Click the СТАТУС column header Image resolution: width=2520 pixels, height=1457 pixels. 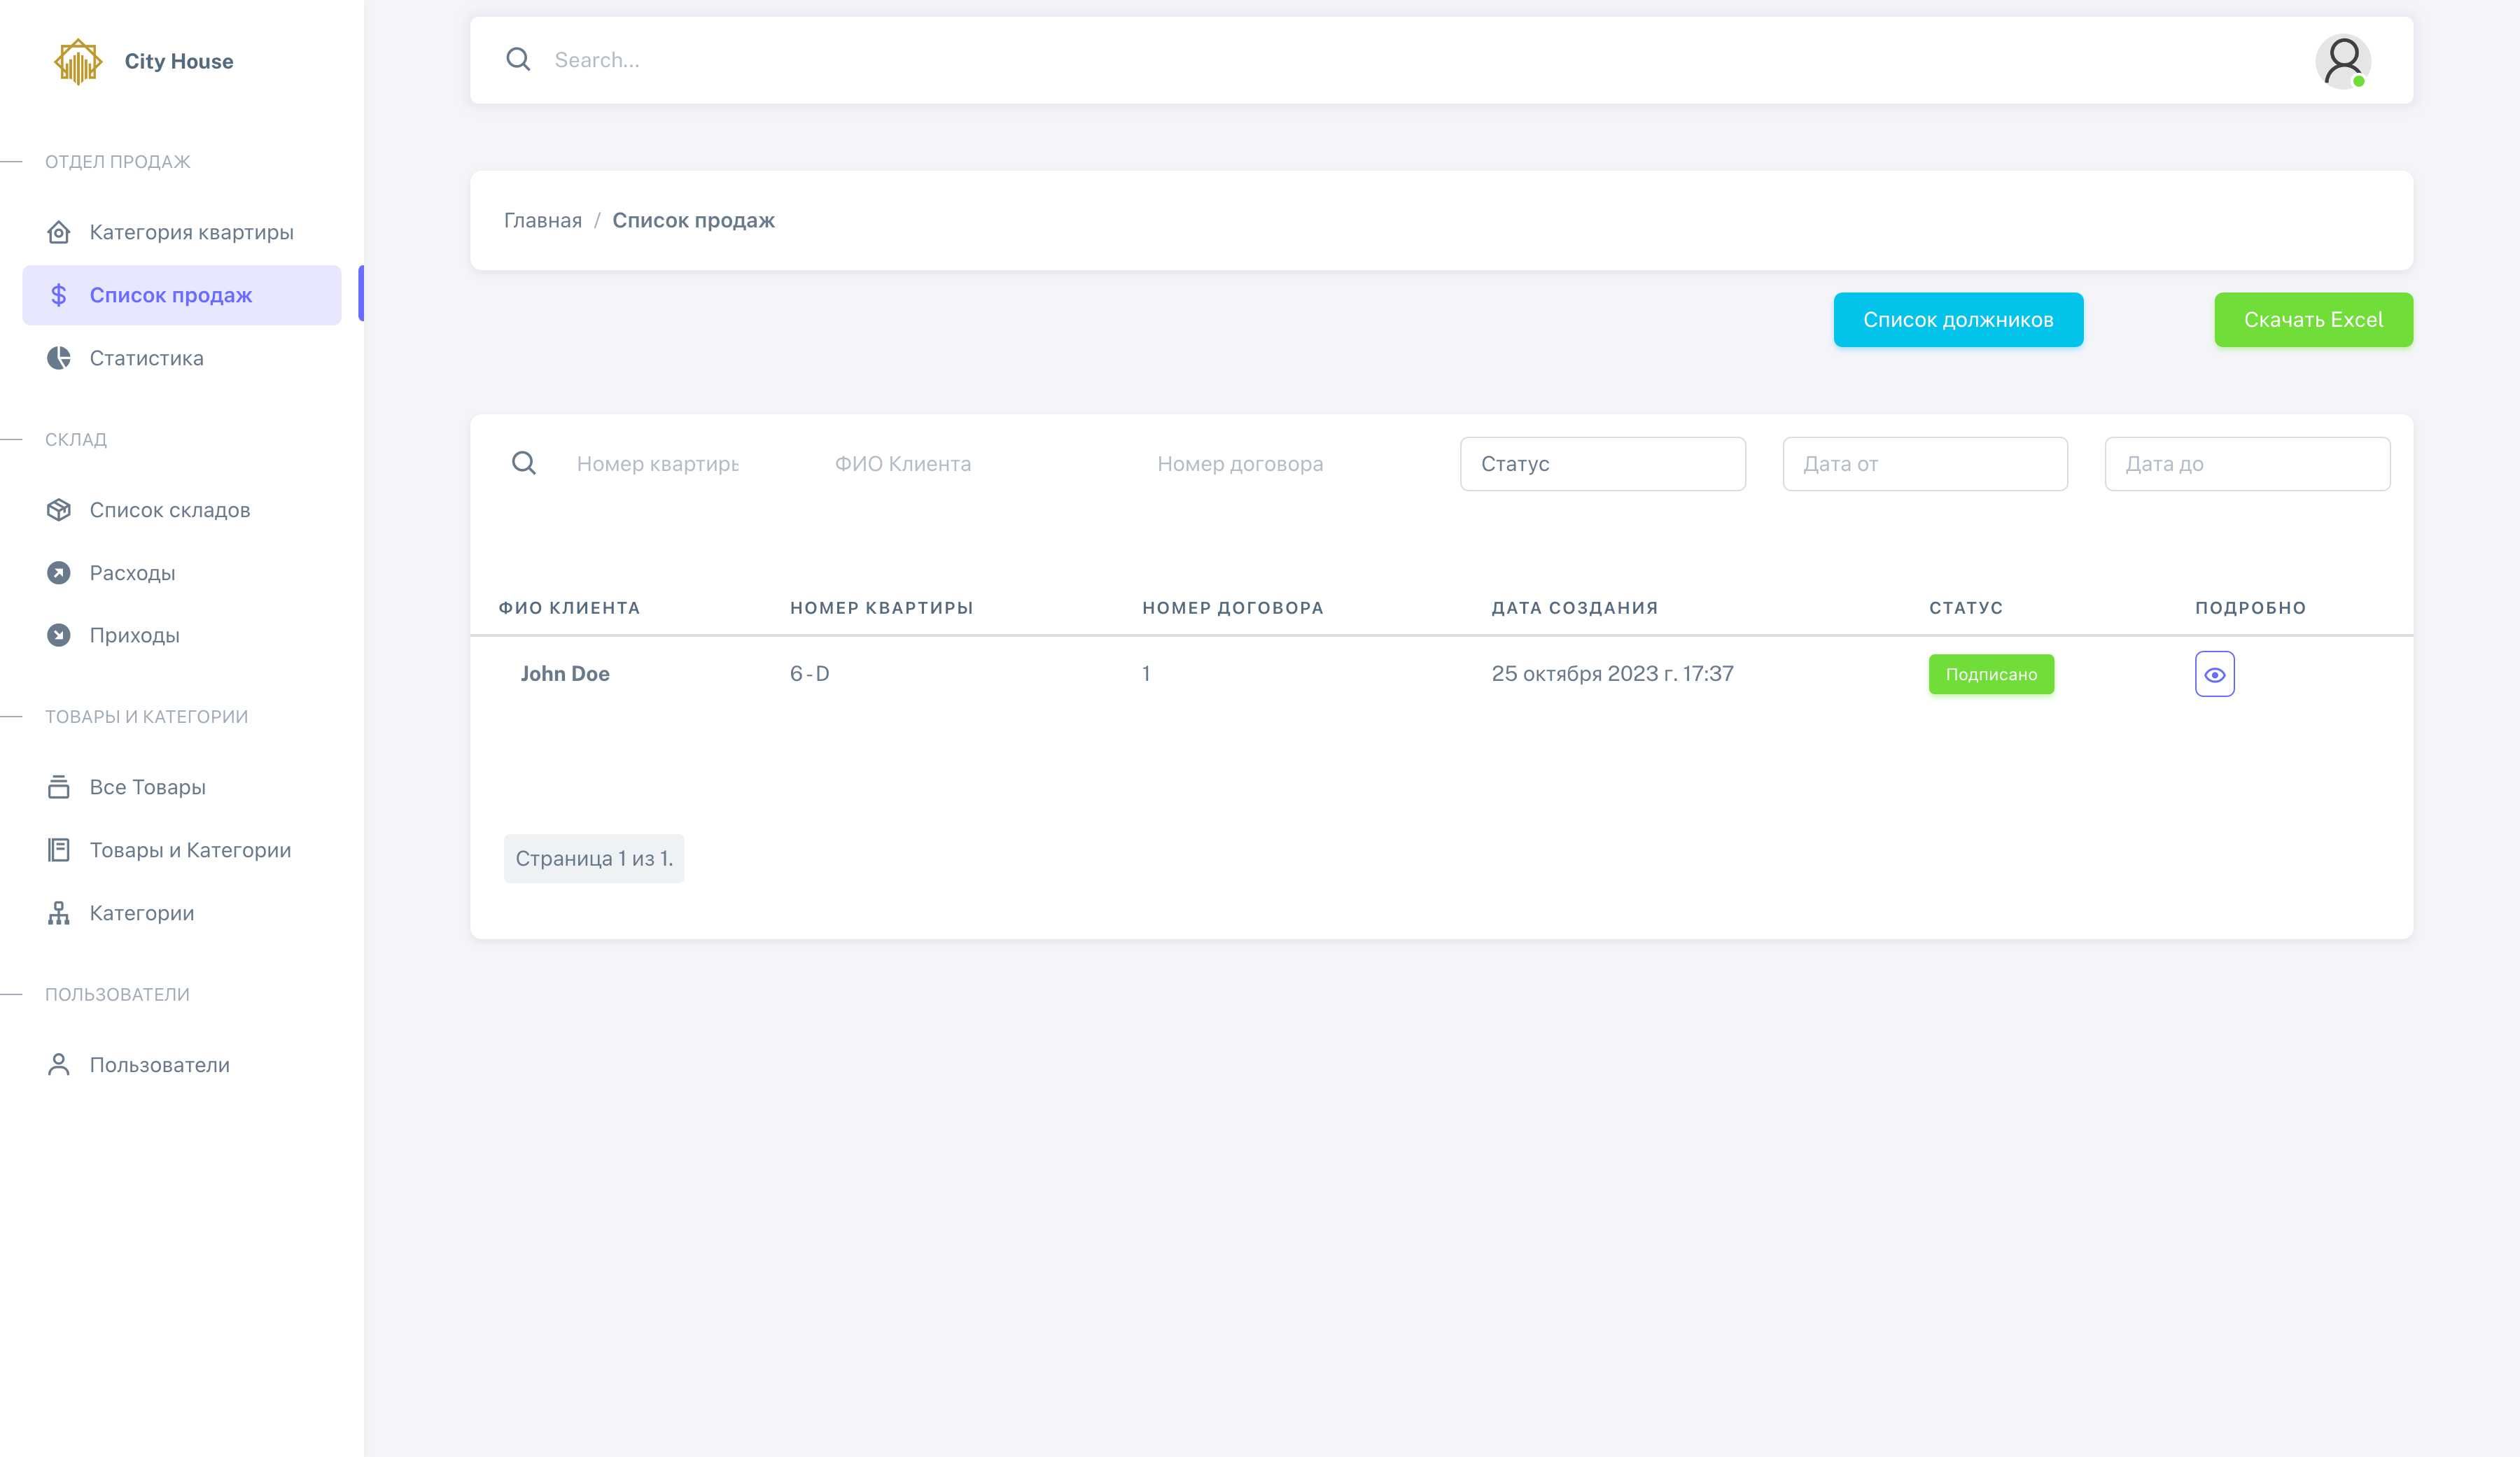point(1966,608)
